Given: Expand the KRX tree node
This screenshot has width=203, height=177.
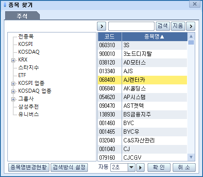Looking at the screenshot, I should 13,60.
